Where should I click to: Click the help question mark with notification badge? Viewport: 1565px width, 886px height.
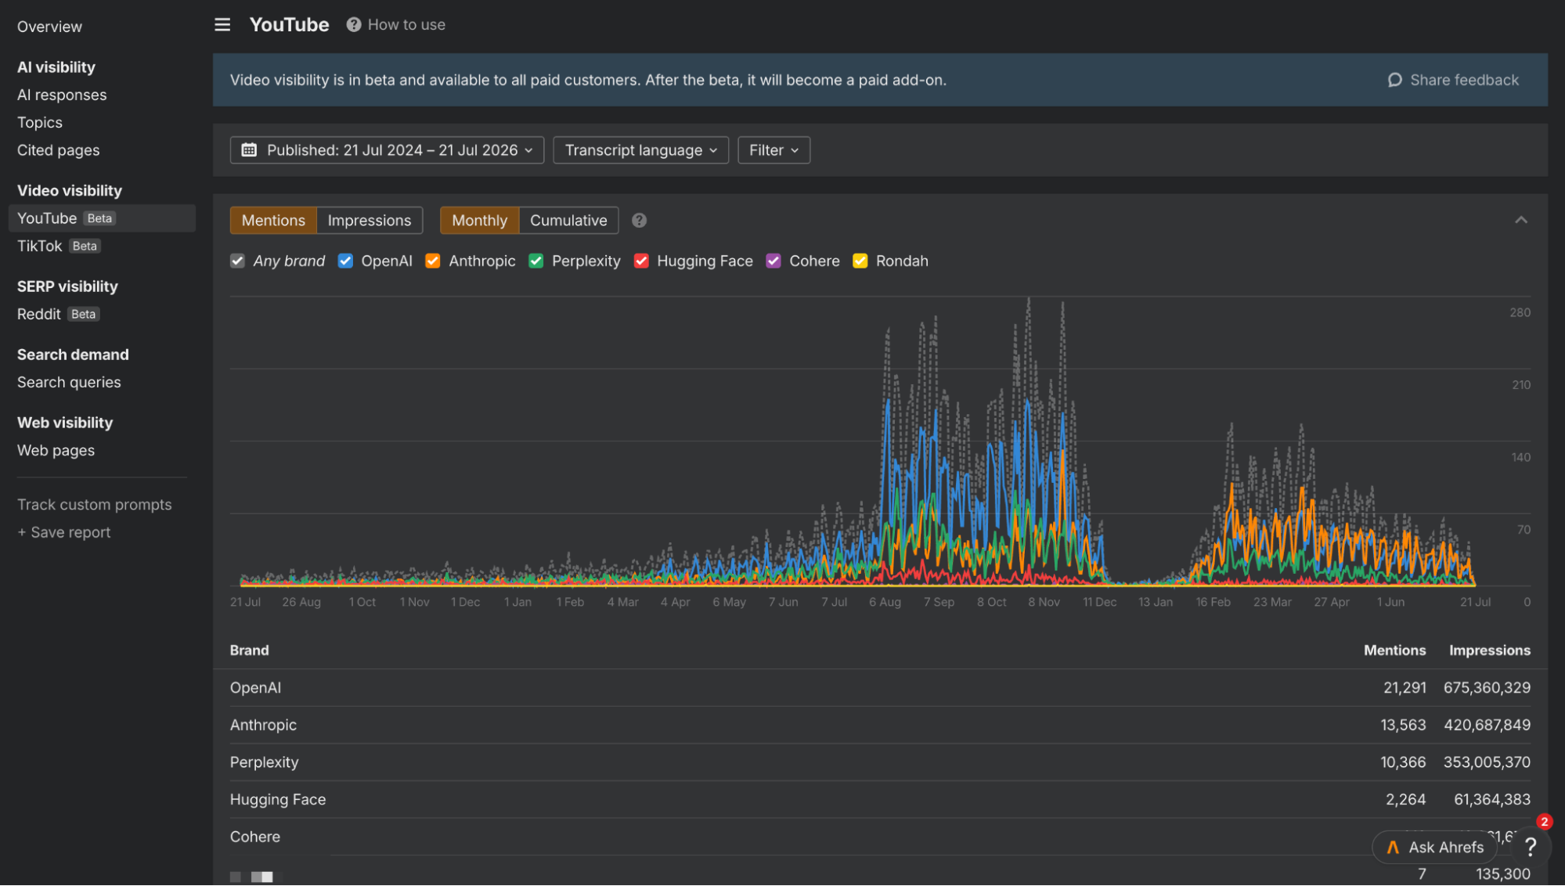(x=1531, y=847)
